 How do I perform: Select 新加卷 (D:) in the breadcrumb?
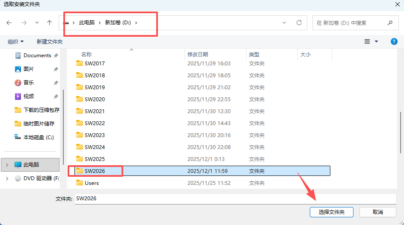118,23
